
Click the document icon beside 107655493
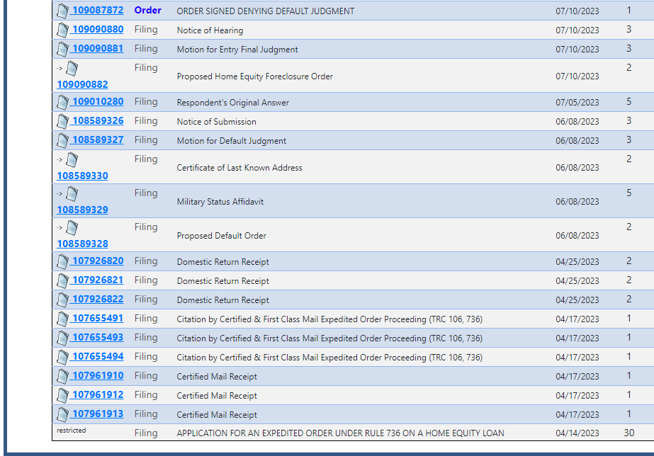point(62,338)
